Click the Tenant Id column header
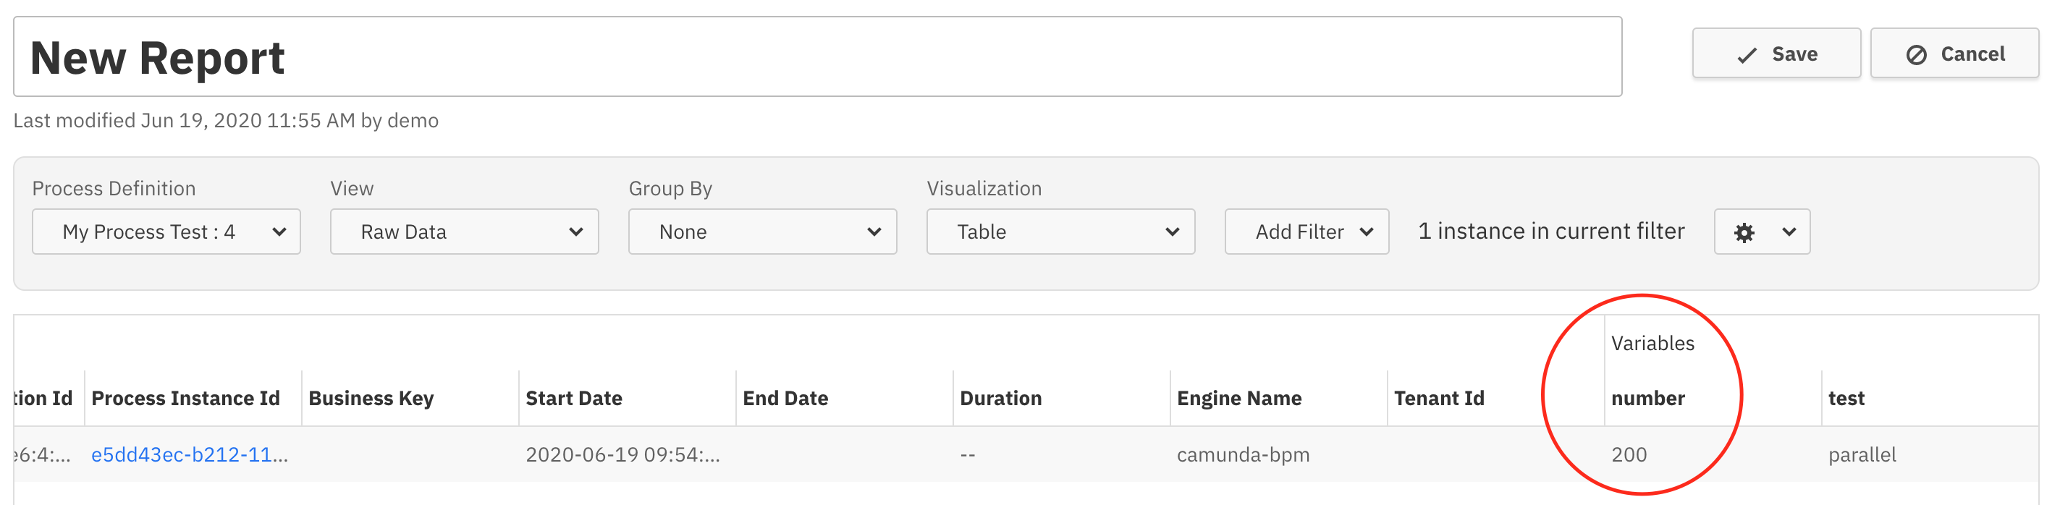Image resolution: width=2060 pixels, height=505 pixels. tap(1439, 398)
